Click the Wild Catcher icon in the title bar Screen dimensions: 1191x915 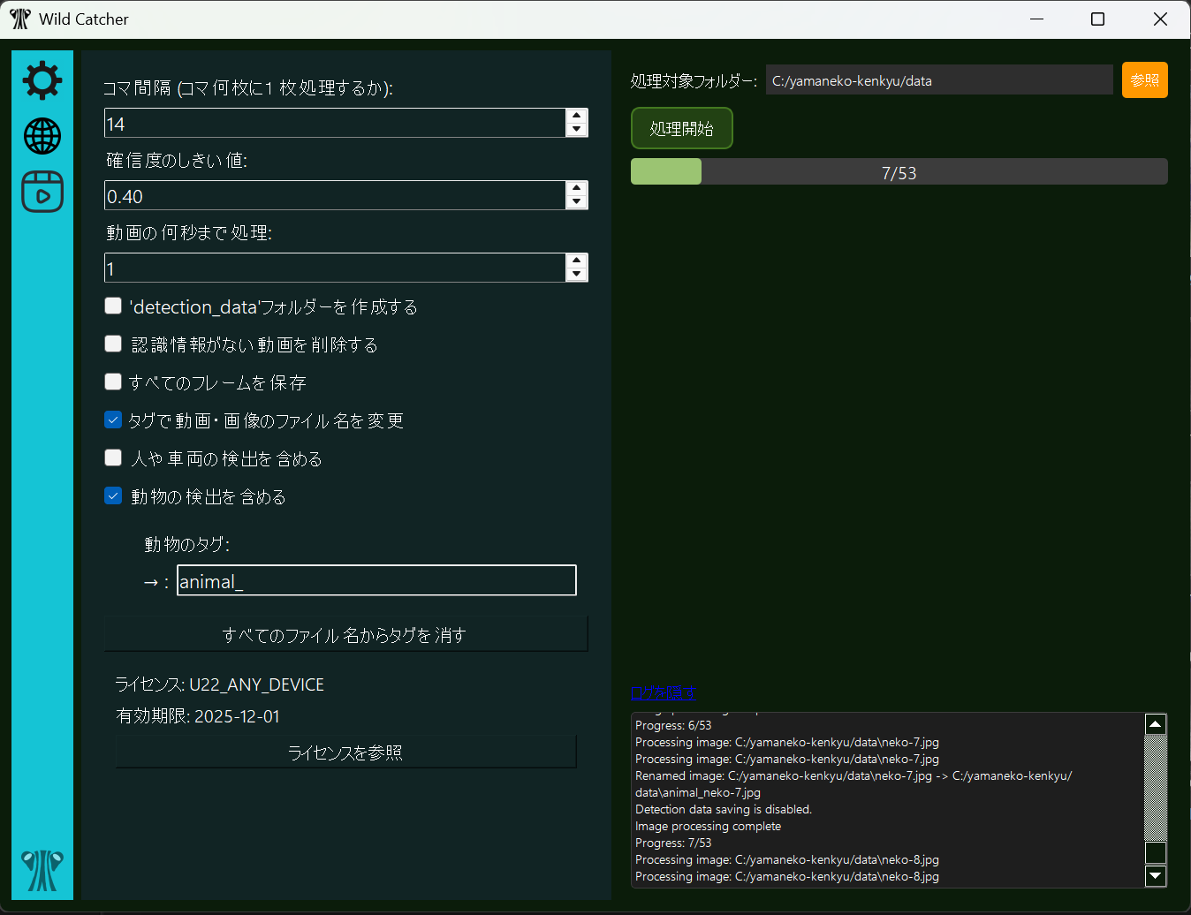(19, 19)
